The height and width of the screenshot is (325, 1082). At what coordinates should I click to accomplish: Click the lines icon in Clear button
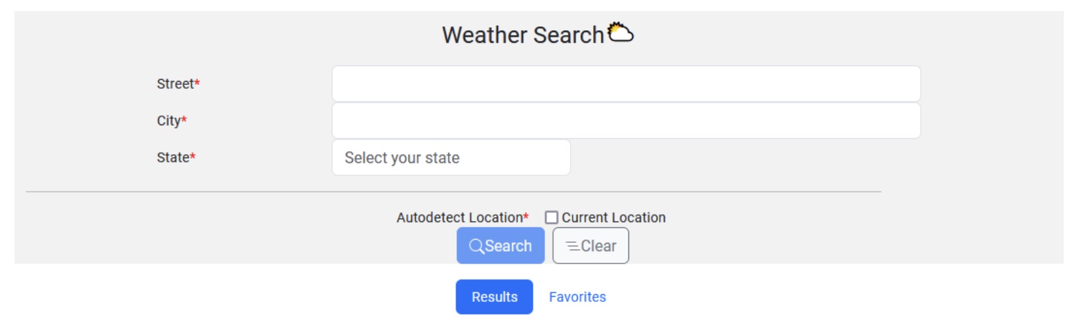(572, 246)
